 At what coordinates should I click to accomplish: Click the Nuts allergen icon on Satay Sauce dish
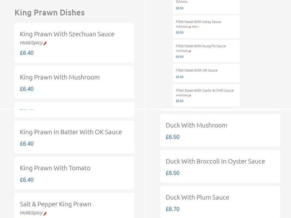coord(199,27)
